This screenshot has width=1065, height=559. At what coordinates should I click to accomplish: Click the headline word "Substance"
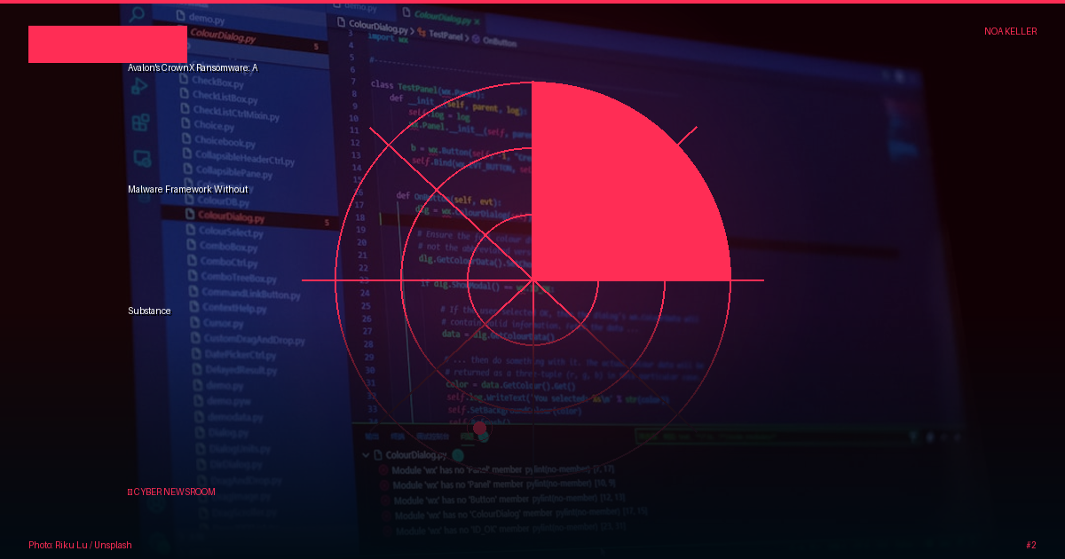149,311
